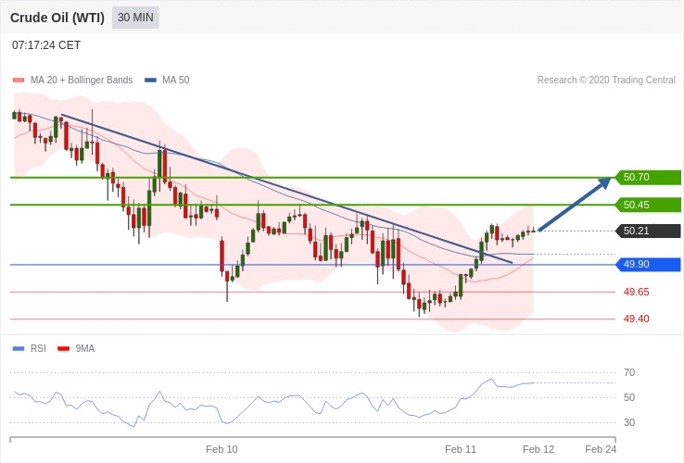Click the 30 MIN timeframe badge
This screenshot has width=684, height=463.
click(x=135, y=18)
